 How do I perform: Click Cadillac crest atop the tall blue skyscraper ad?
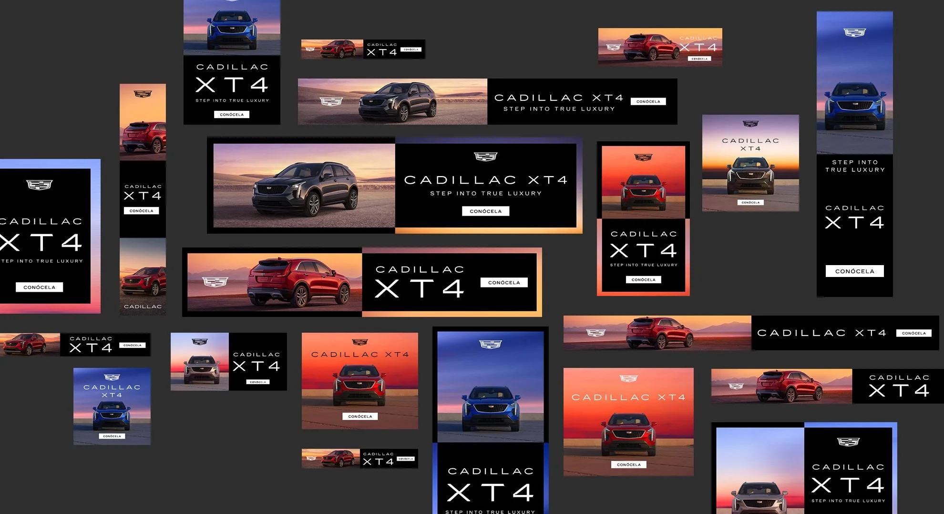point(854,32)
